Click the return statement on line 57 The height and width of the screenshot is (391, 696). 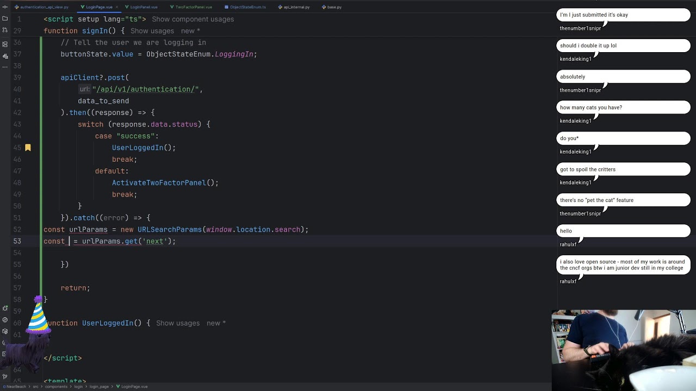pos(76,288)
